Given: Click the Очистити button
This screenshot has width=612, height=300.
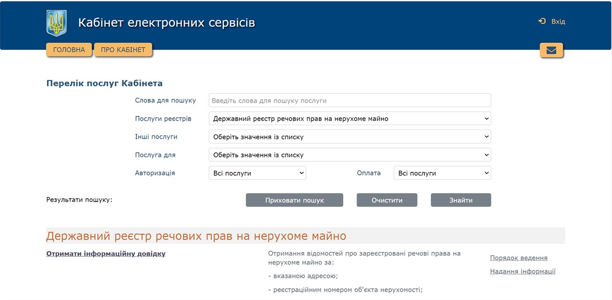Looking at the screenshot, I should tap(387, 200).
